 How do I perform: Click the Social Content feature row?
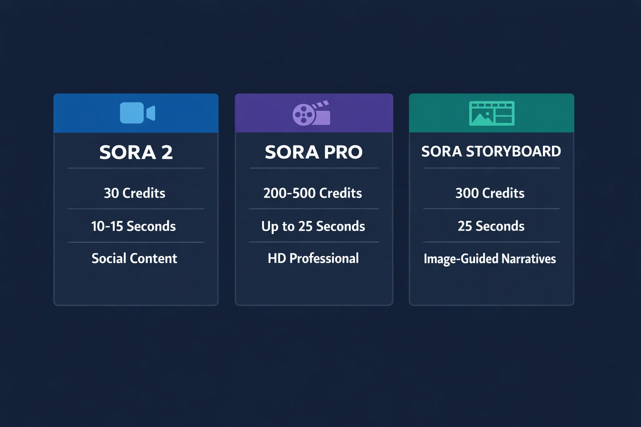134,258
